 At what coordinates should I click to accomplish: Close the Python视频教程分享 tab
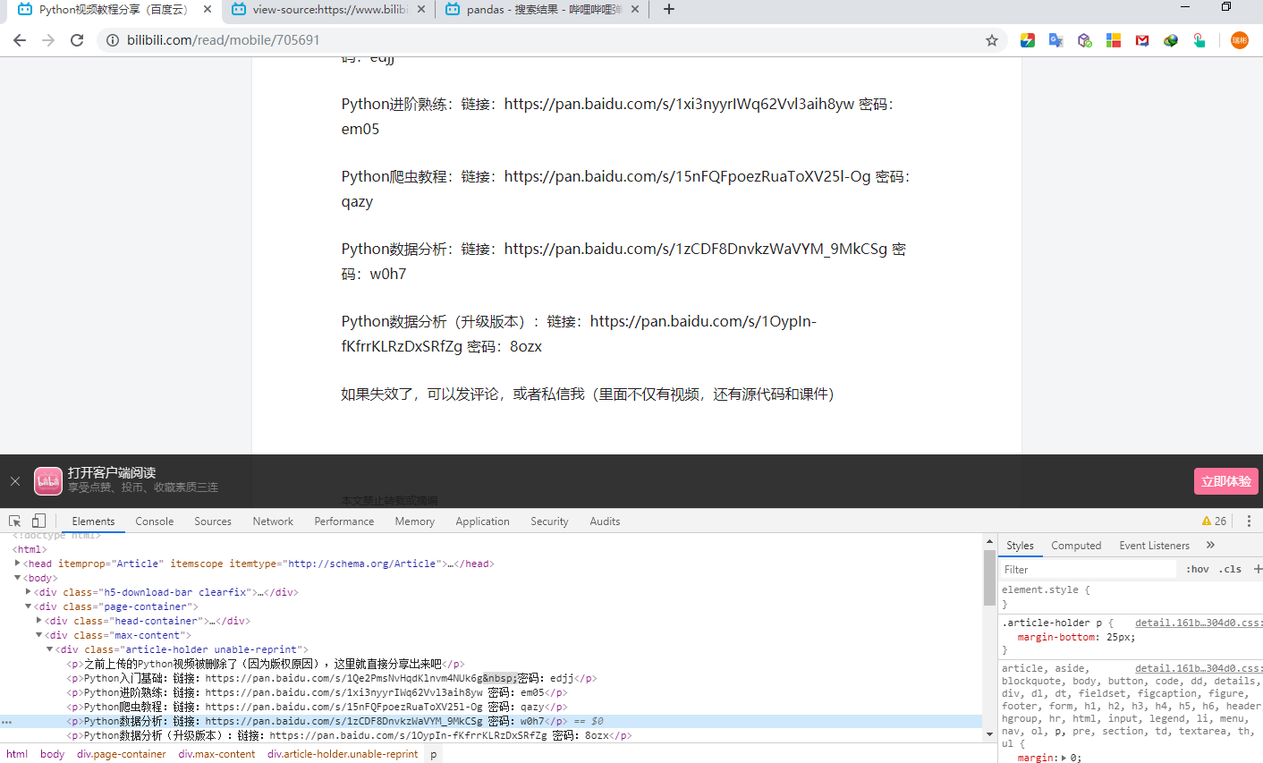(x=208, y=9)
